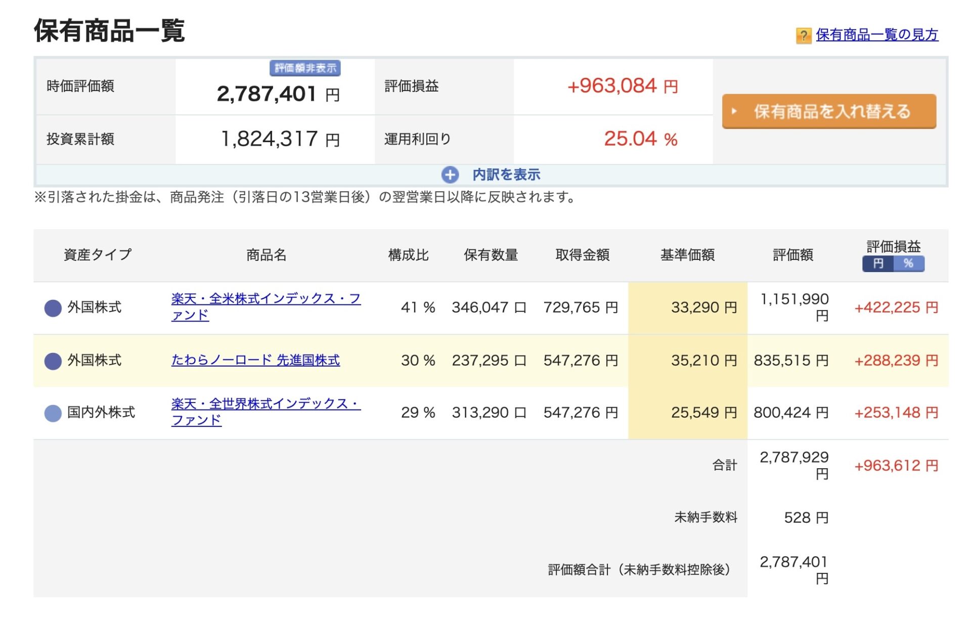Click +253,148 円 profit value
The height and width of the screenshot is (624, 971).
click(x=896, y=413)
